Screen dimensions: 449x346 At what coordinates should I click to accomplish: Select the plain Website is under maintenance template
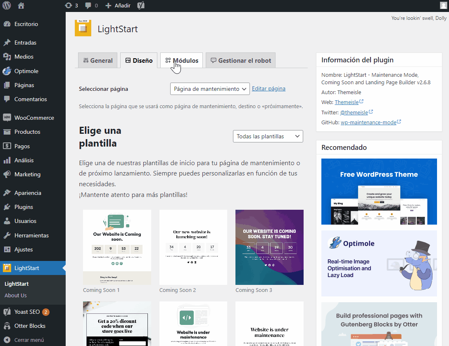pyautogui.click(x=269, y=324)
